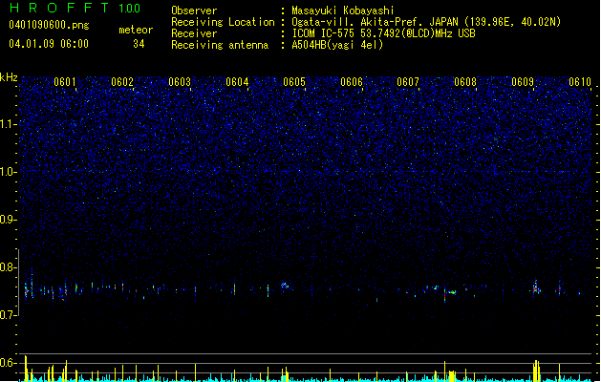Screen dimensions: 601x382
Task: Click the 0.7 kHz axis label
Action: (x=9, y=315)
